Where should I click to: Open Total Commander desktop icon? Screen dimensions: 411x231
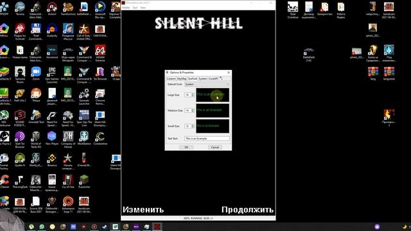coord(36,31)
